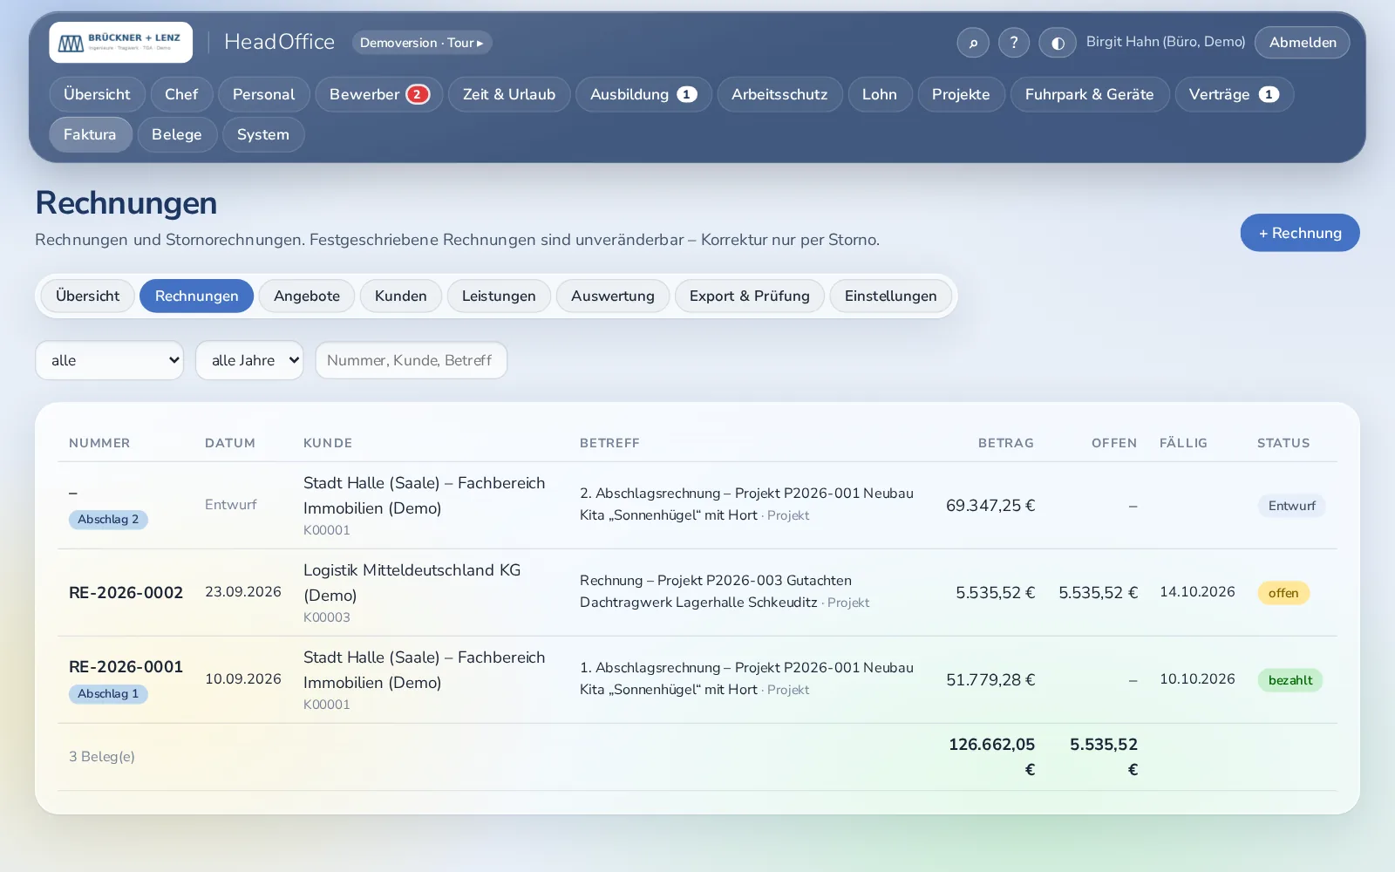Image resolution: width=1395 pixels, height=872 pixels.
Task: Log out via Abmelden button
Action: point(1303,42)
